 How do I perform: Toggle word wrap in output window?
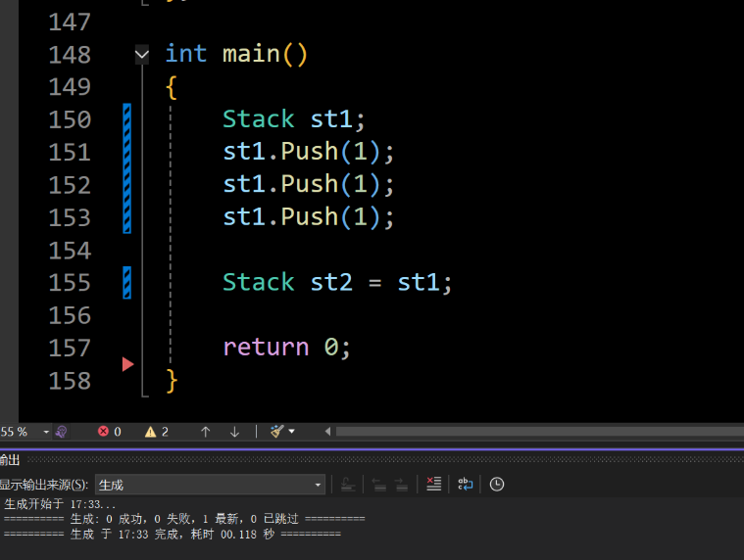pos(465,485)
